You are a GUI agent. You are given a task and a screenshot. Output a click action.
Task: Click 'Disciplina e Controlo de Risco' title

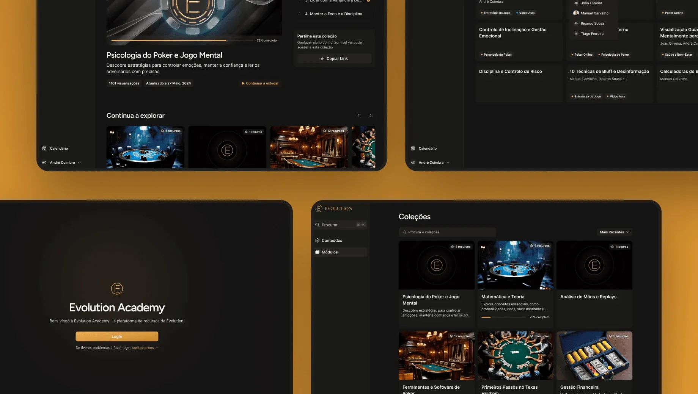point(510,72)
